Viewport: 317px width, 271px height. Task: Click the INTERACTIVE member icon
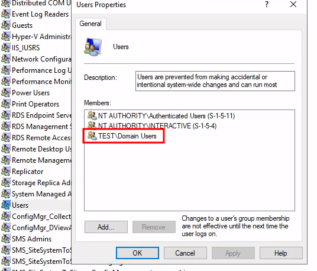coord(92,125)
